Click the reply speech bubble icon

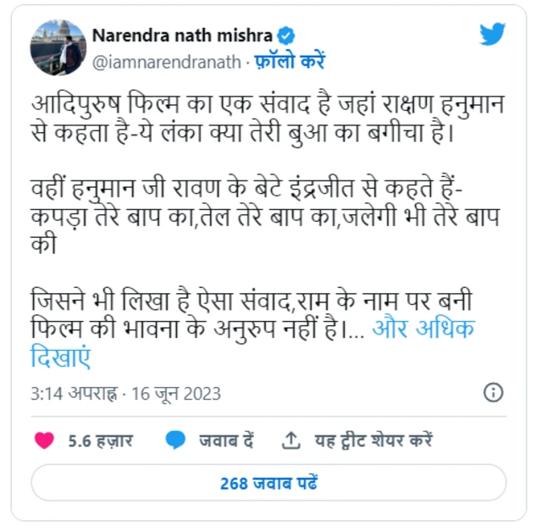tap(176, 440)
